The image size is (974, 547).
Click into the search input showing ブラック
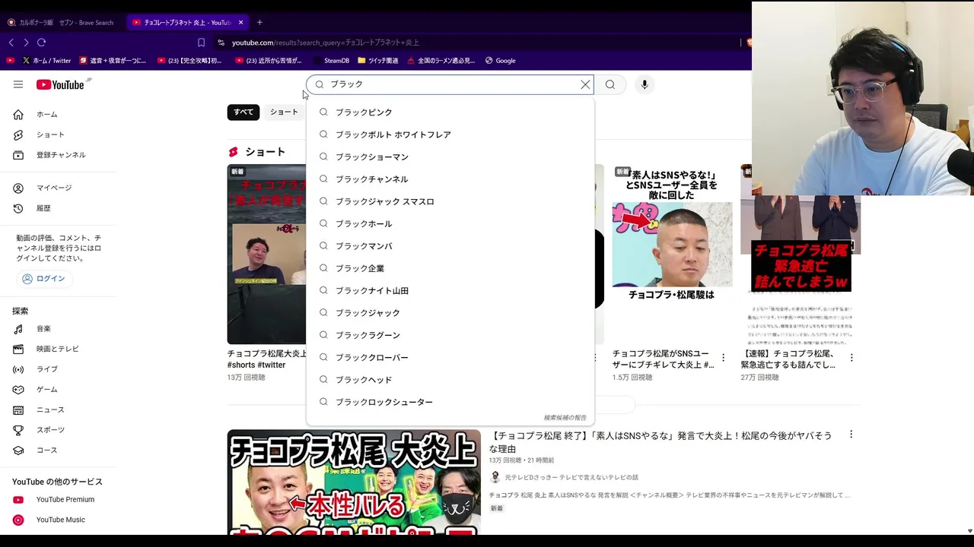tap(449, 84)
